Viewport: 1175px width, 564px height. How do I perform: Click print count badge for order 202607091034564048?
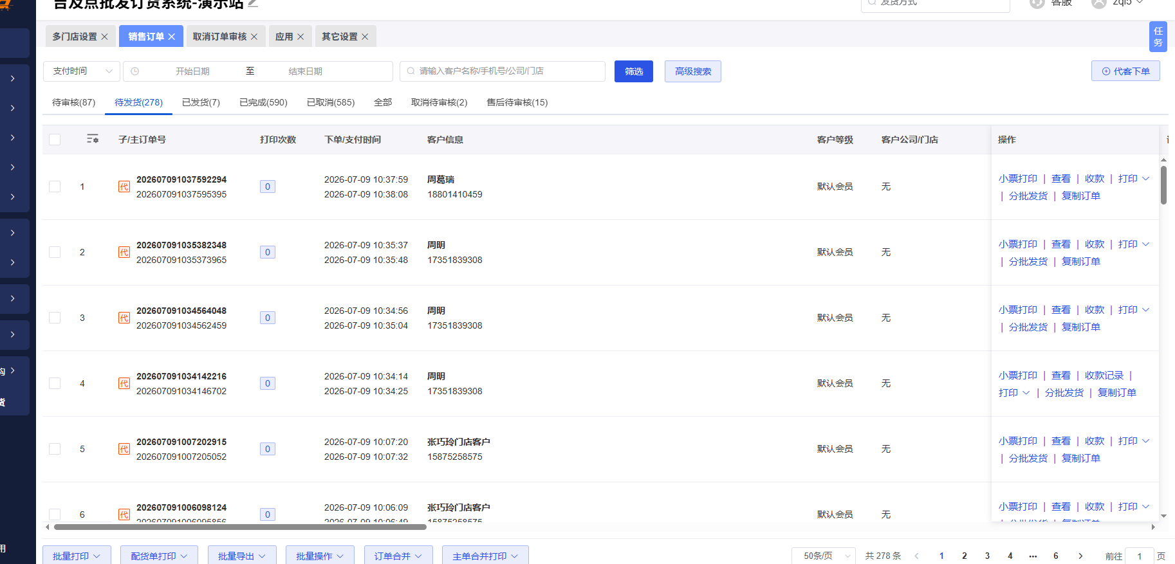pos(268,318)
